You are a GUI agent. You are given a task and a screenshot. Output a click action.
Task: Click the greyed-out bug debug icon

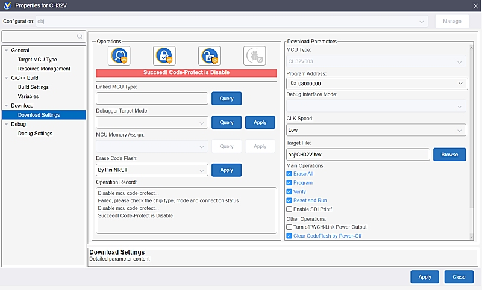coord(254,56)
